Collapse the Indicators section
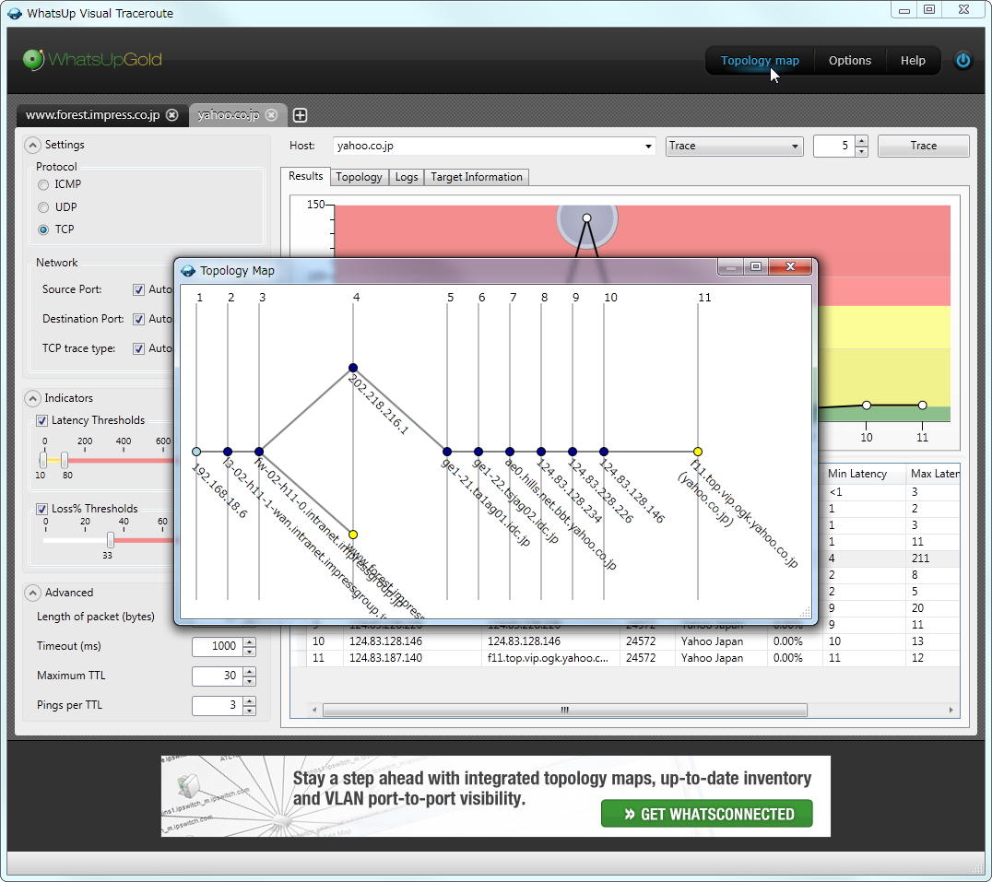 click(x=32, y=398)
